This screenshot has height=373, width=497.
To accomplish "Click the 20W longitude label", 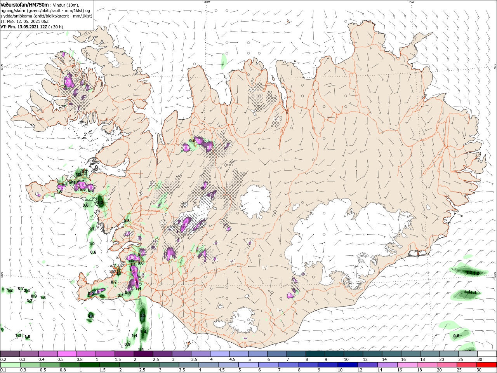I will 207,2.
